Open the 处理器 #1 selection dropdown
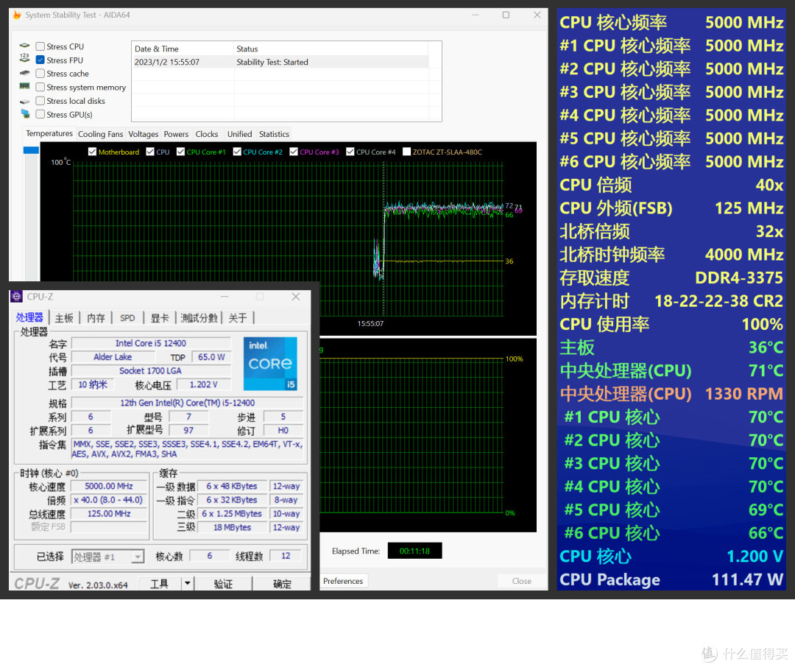Image resolution: width=795 pixels, height=670 pixels. [x=108, y=557]
